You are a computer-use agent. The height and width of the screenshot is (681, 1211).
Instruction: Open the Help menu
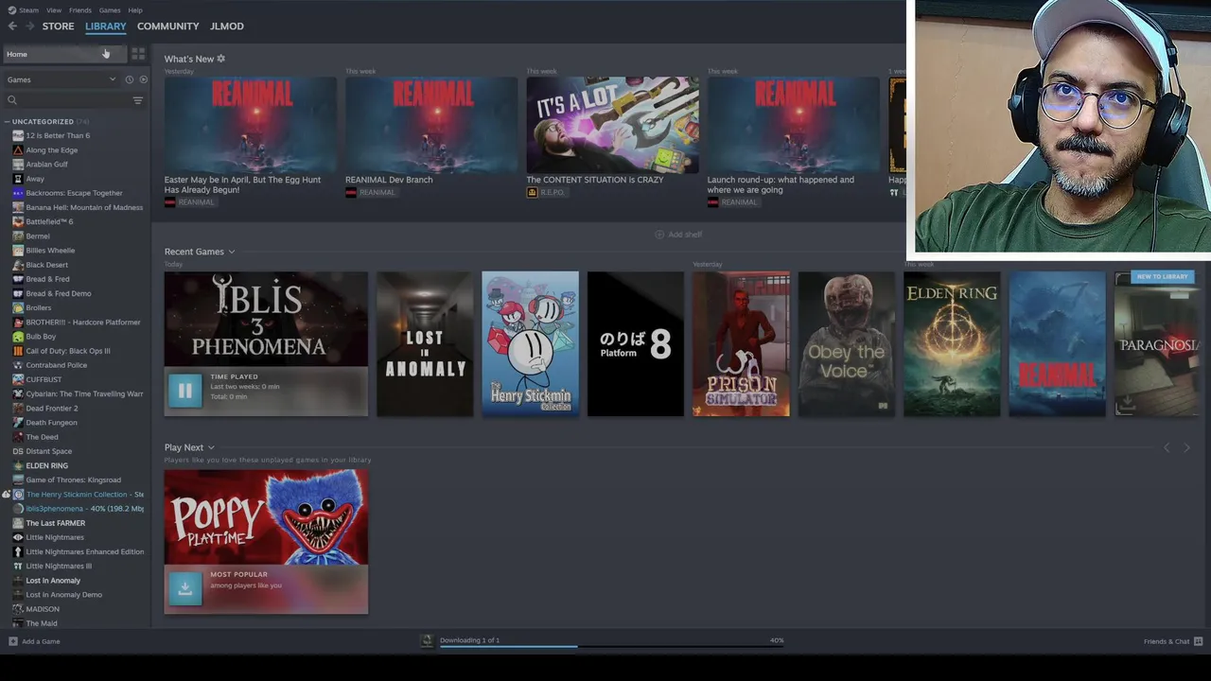[135, 10]
